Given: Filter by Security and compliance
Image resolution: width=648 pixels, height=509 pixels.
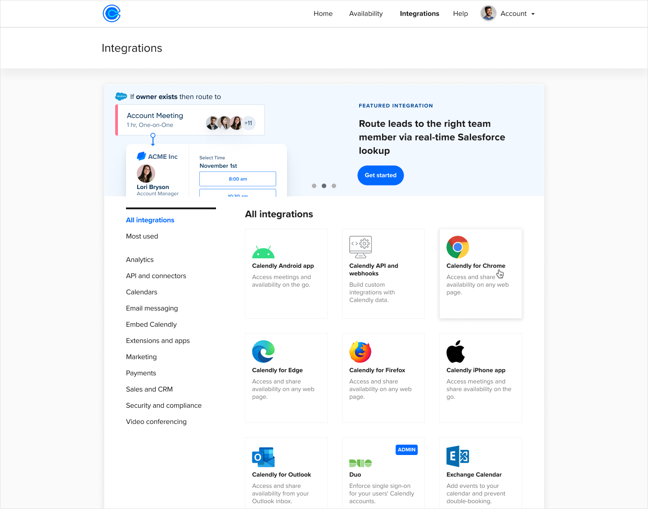Looking at the screenshot, I should point(163,405).
